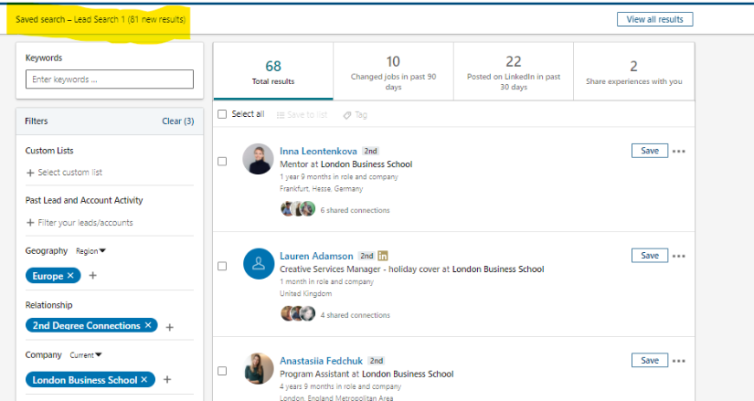Click 6 shared connections link
The height and width of the screenshot is (401, 754).
355,210
